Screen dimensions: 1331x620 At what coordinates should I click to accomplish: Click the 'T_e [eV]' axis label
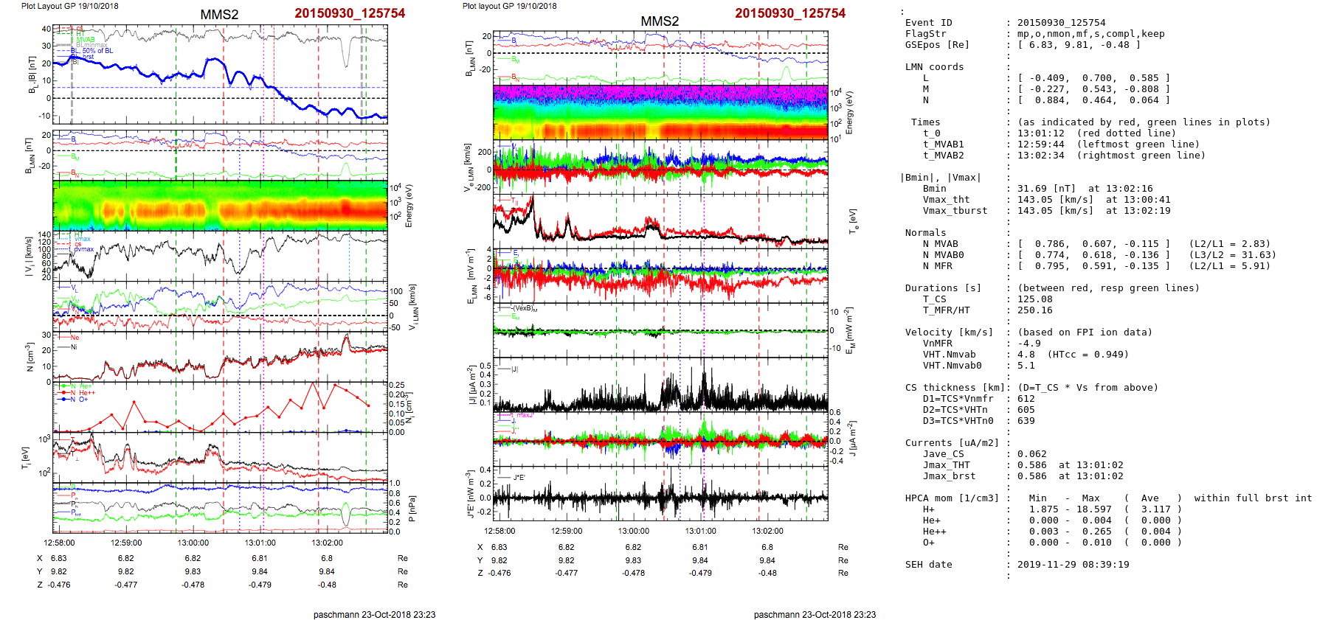(854, 220)
